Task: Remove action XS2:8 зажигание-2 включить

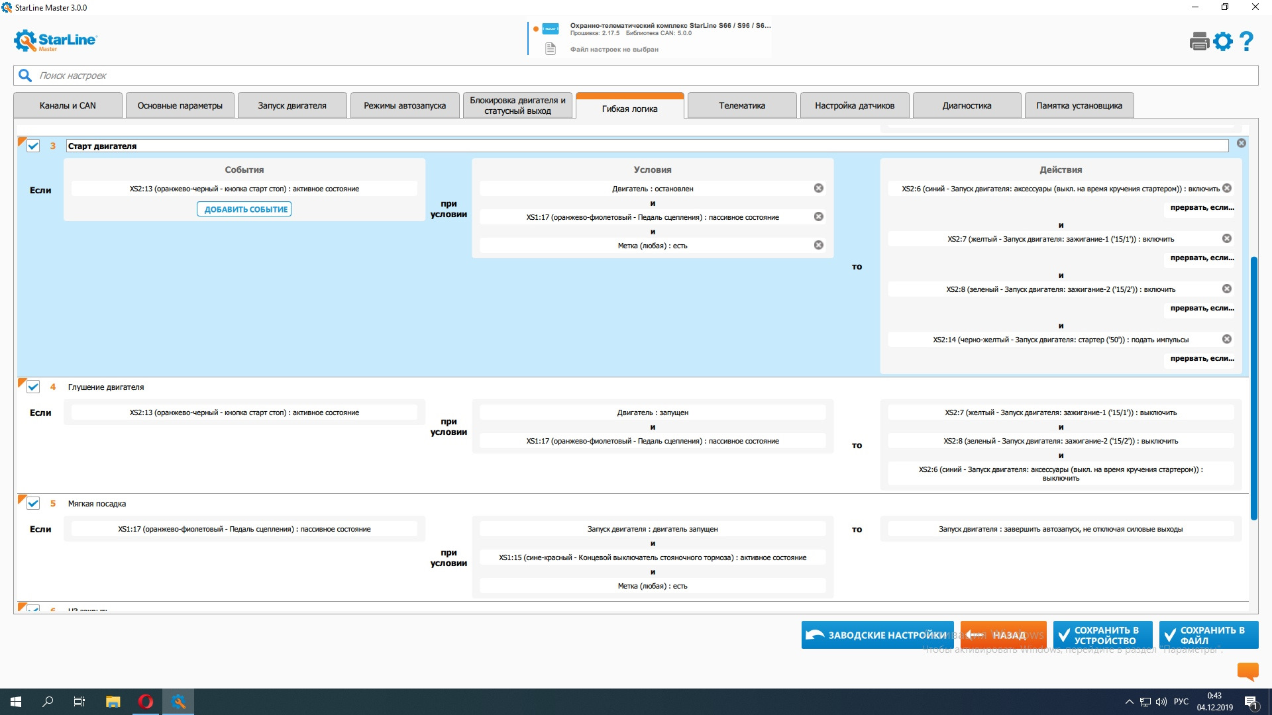Action: [1227, 289]
